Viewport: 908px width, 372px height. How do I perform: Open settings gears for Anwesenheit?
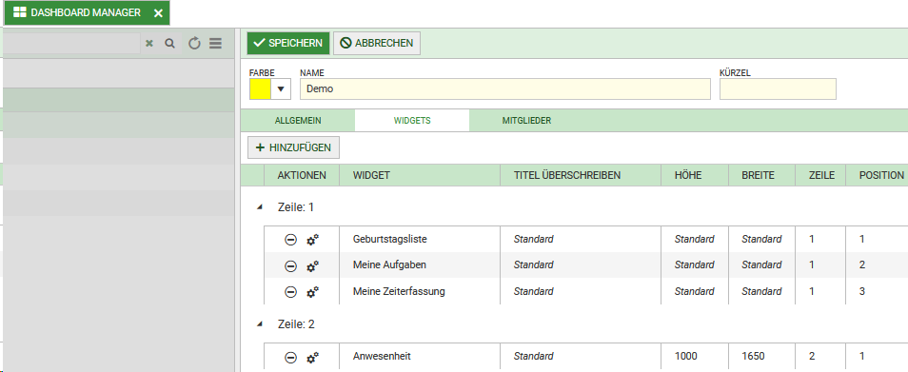pyautogui.click(x=313, y=358)
